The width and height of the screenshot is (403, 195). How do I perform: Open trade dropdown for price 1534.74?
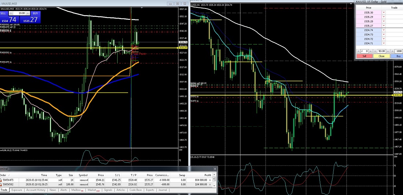click(x=384, y=30)
